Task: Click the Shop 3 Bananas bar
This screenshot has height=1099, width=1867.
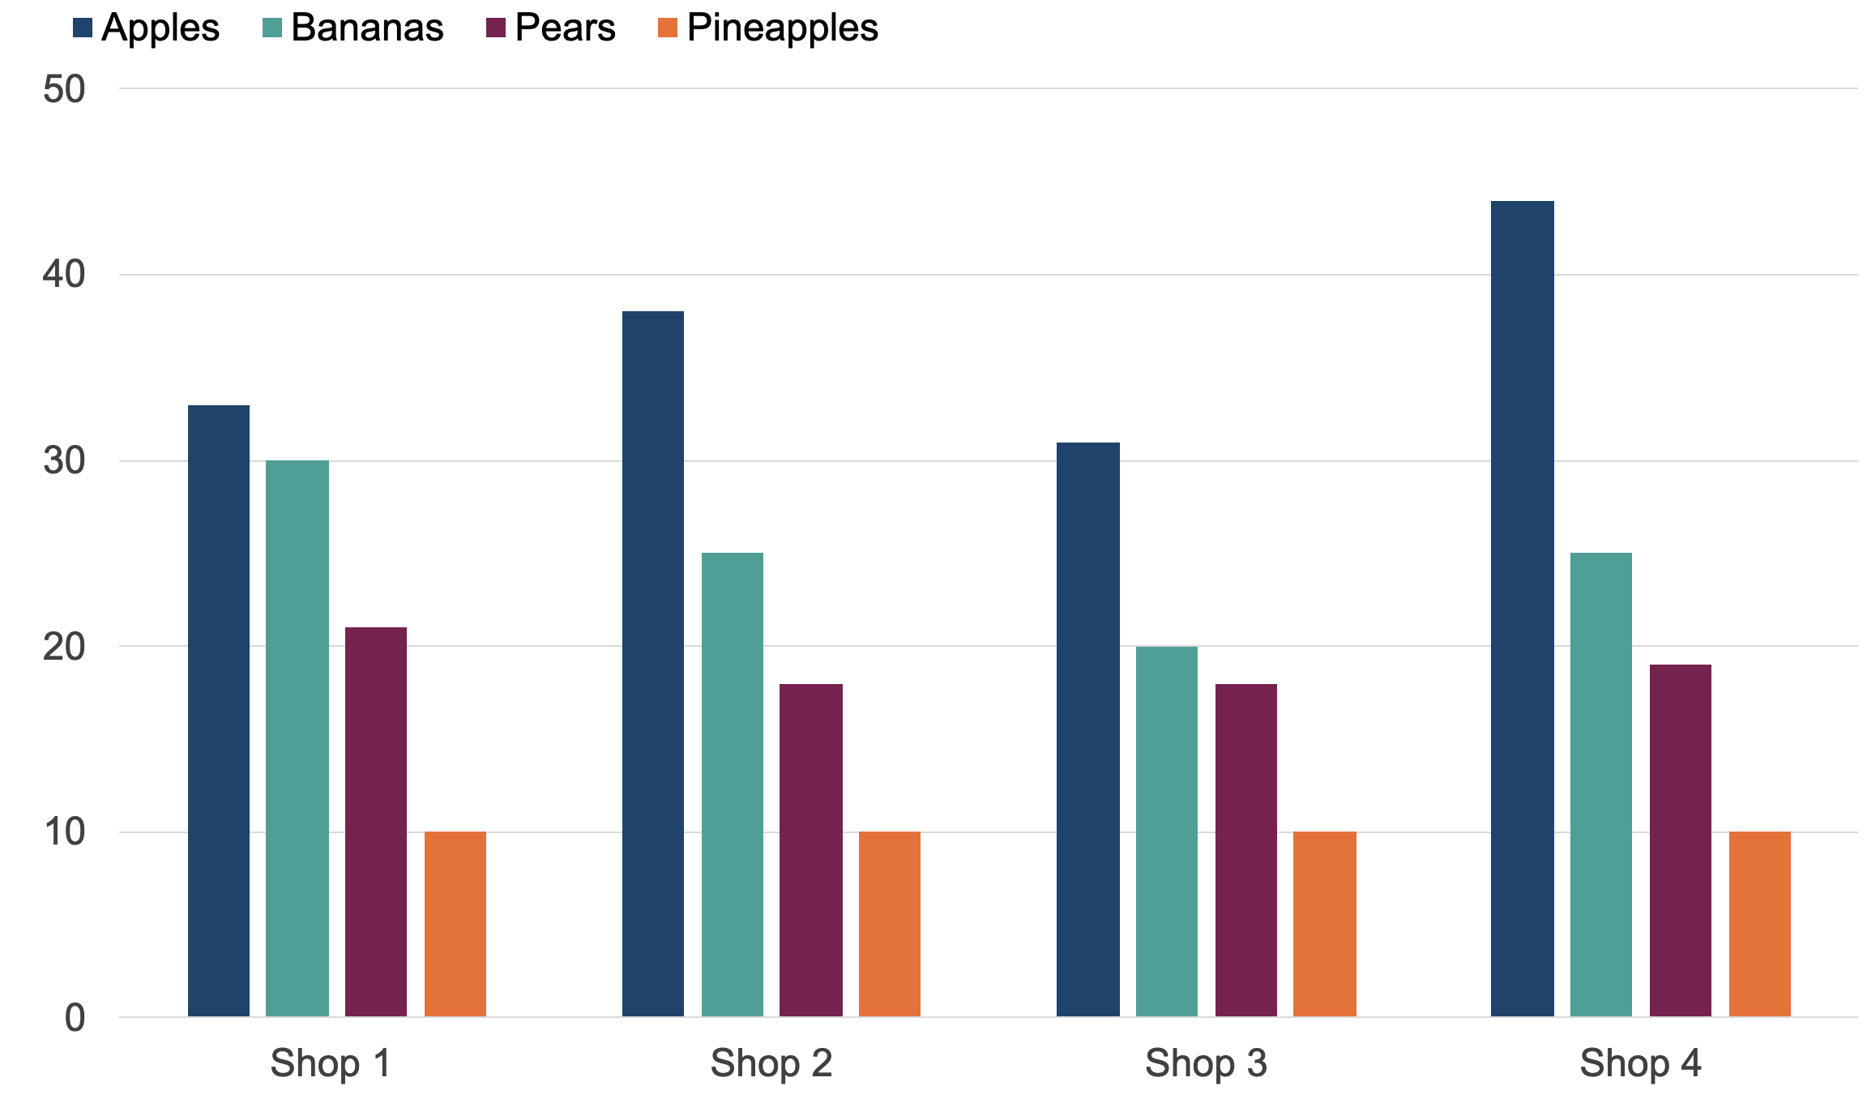Action: pos(1167,832)
